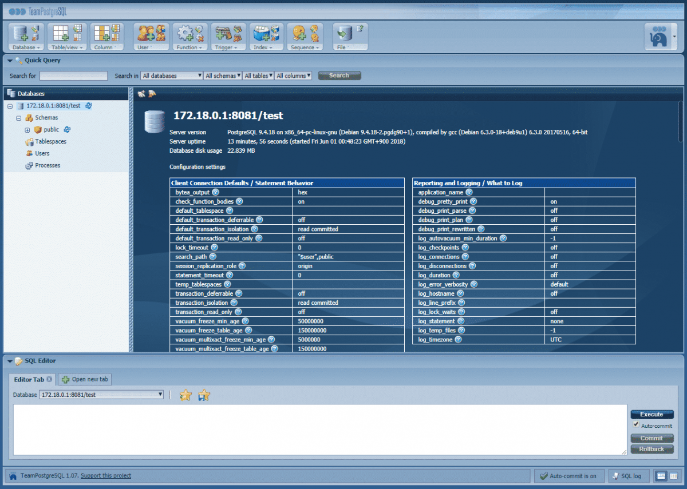
Task: Click the large add column icon
Action: (102, 34)
